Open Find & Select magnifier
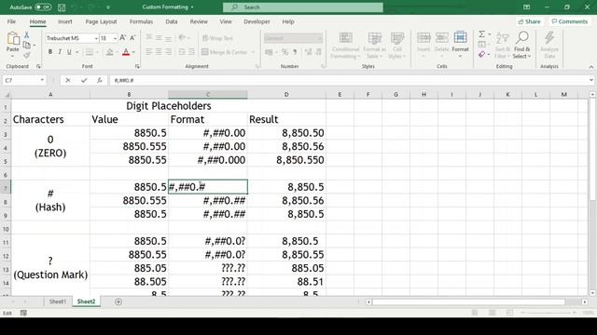The width and height of the screenshot is (597, 335). tap(522, 38)
